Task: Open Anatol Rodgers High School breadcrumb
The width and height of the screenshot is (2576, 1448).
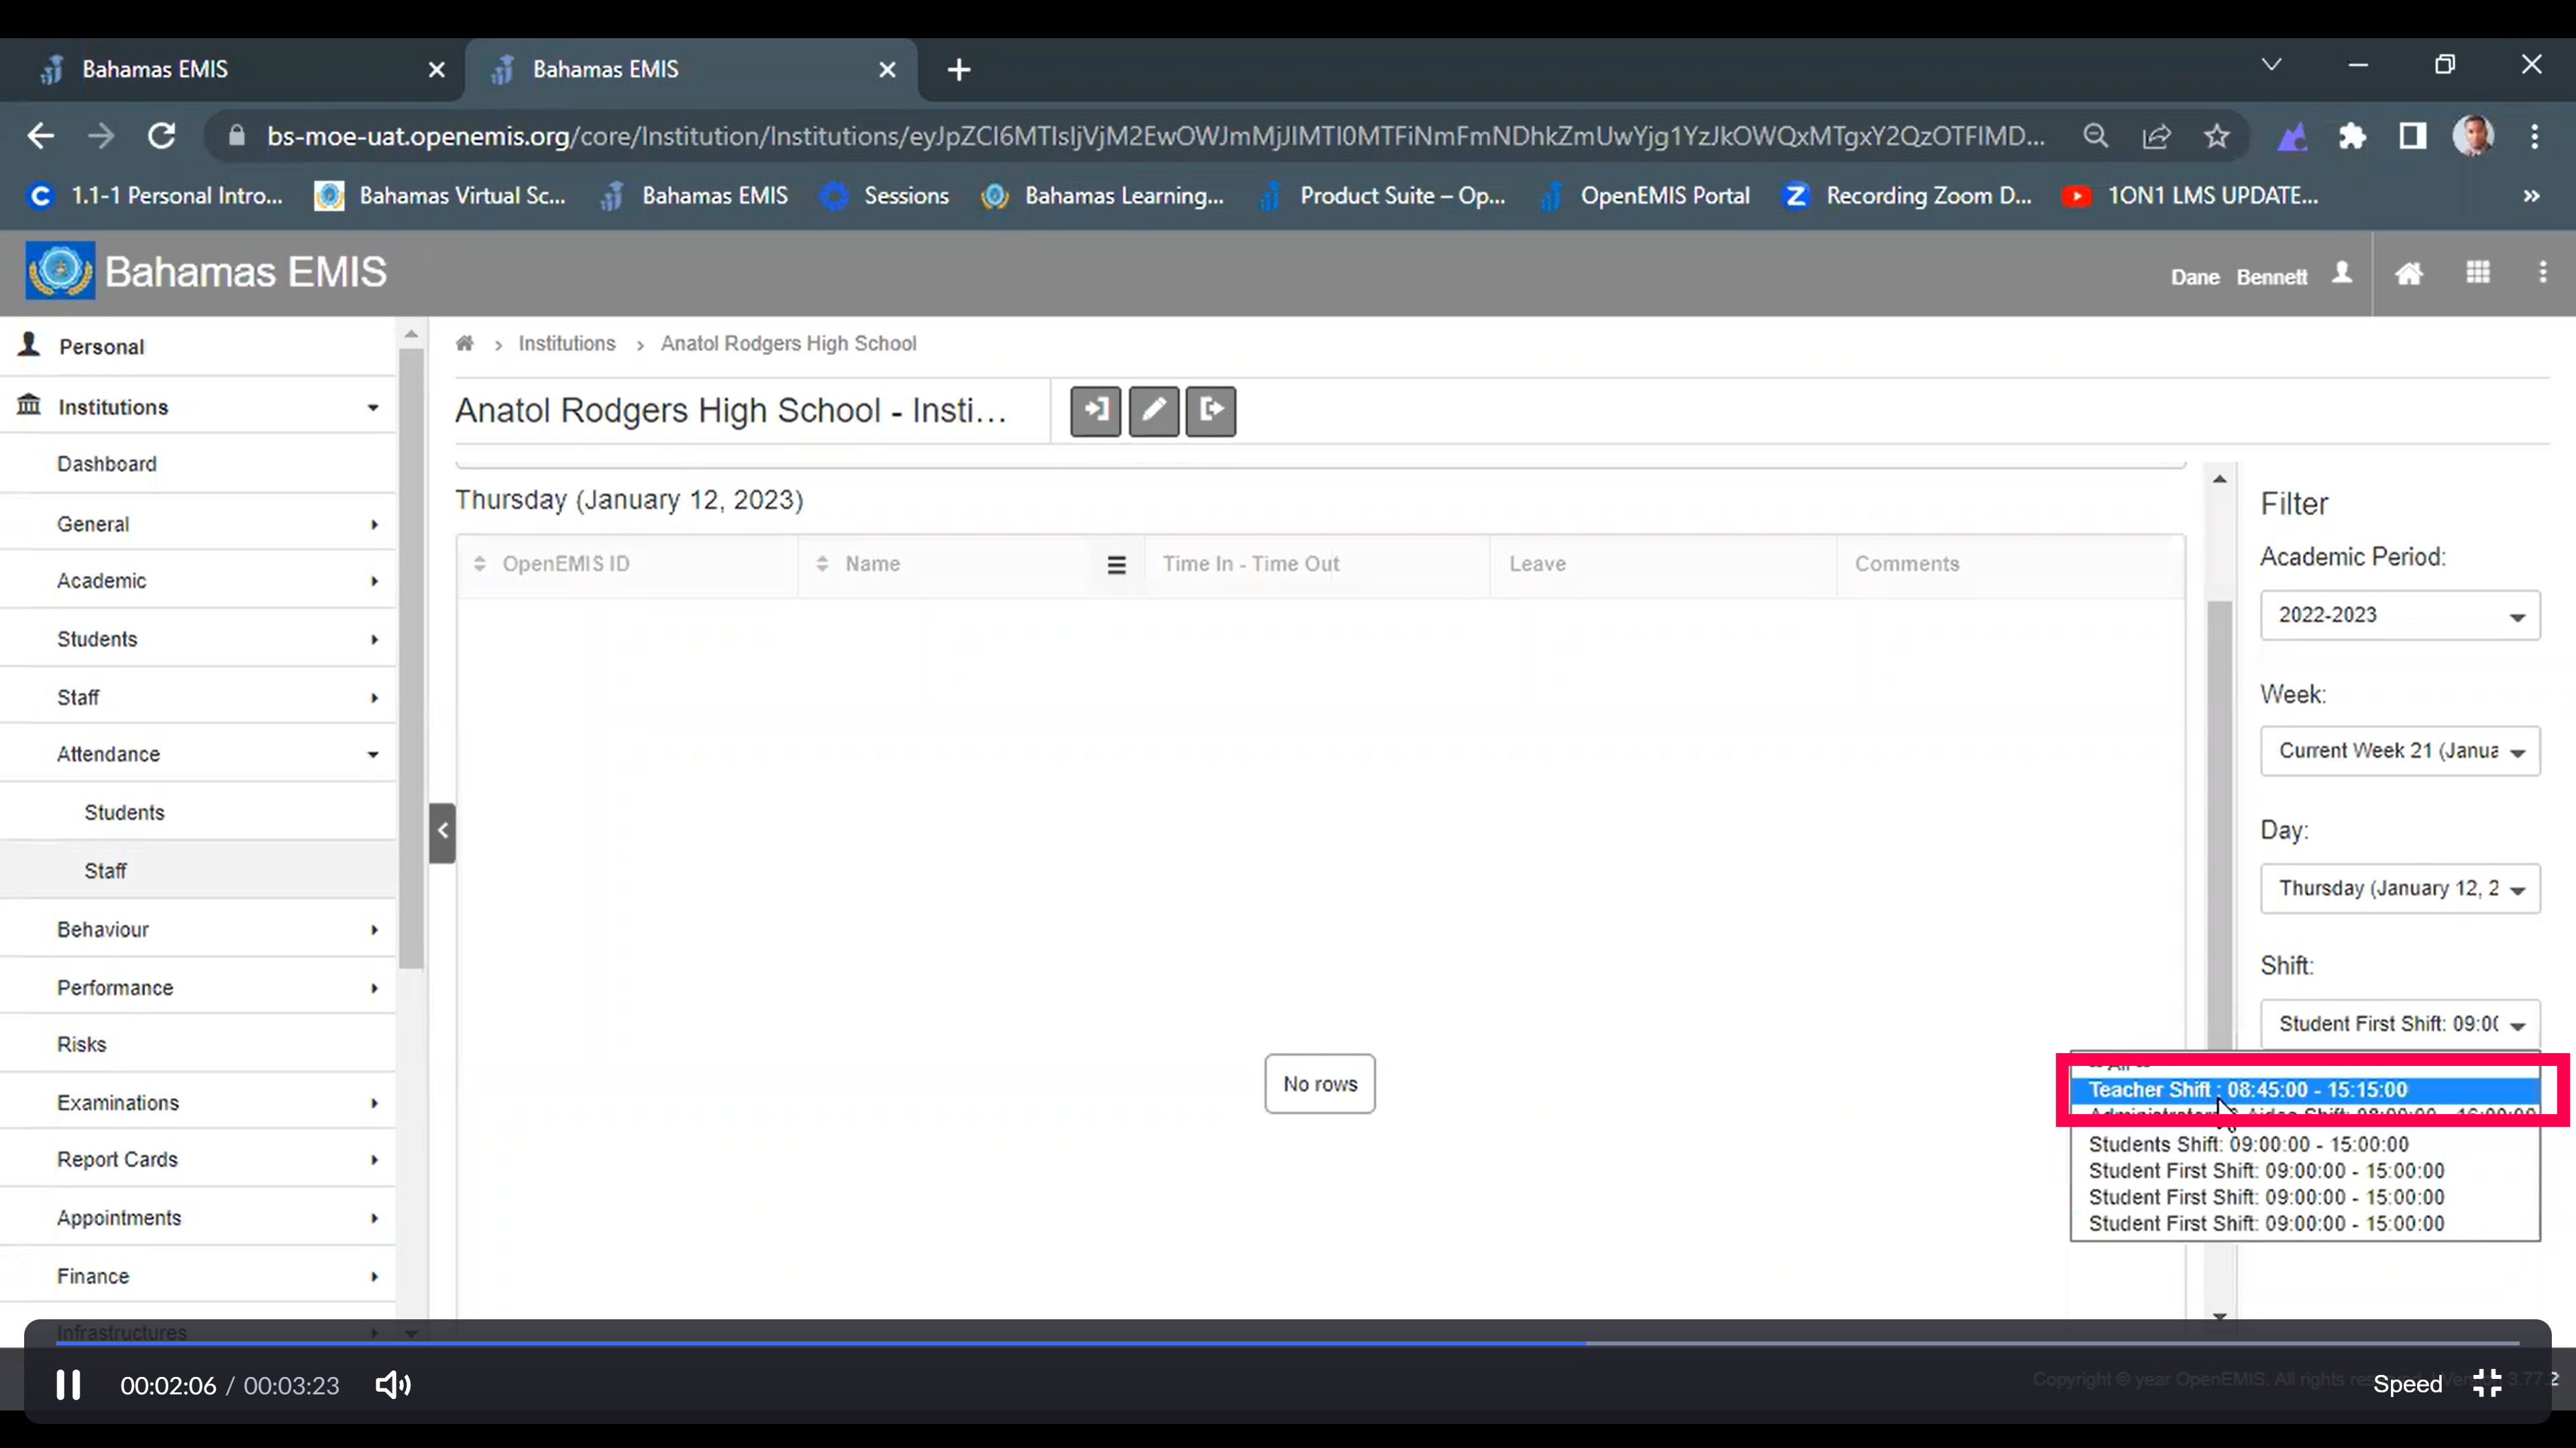Action: click(788, 344)
